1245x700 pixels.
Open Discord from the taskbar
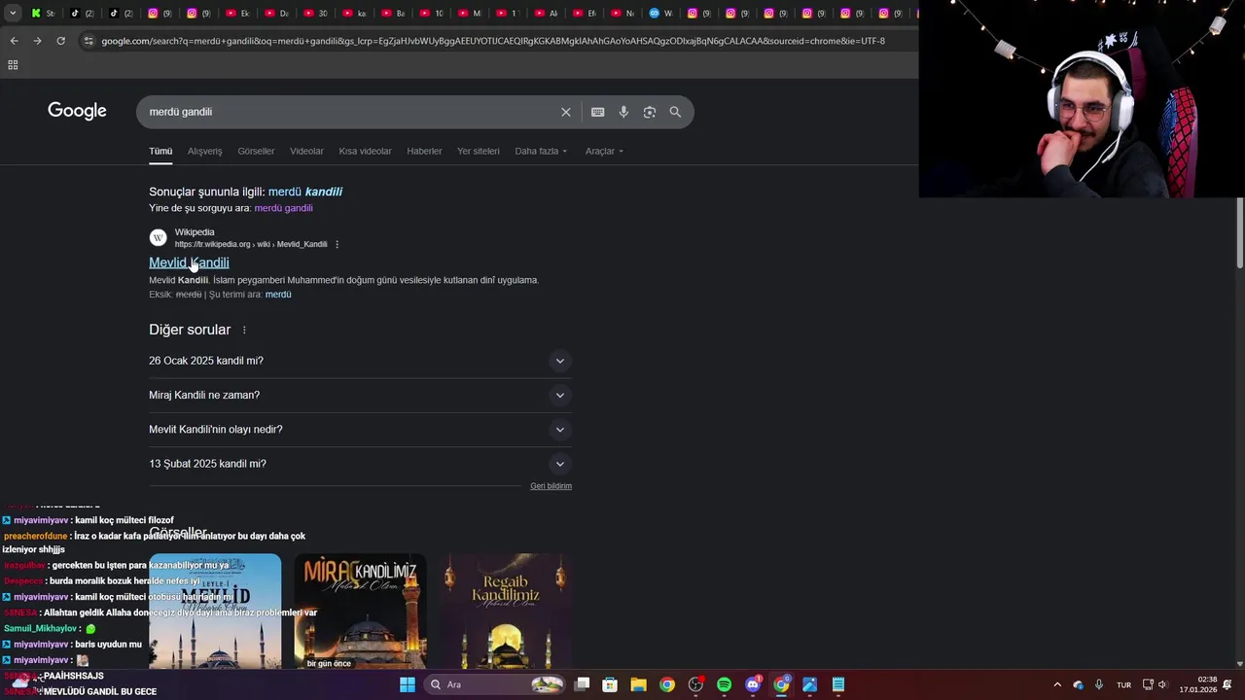click(753, 684)
